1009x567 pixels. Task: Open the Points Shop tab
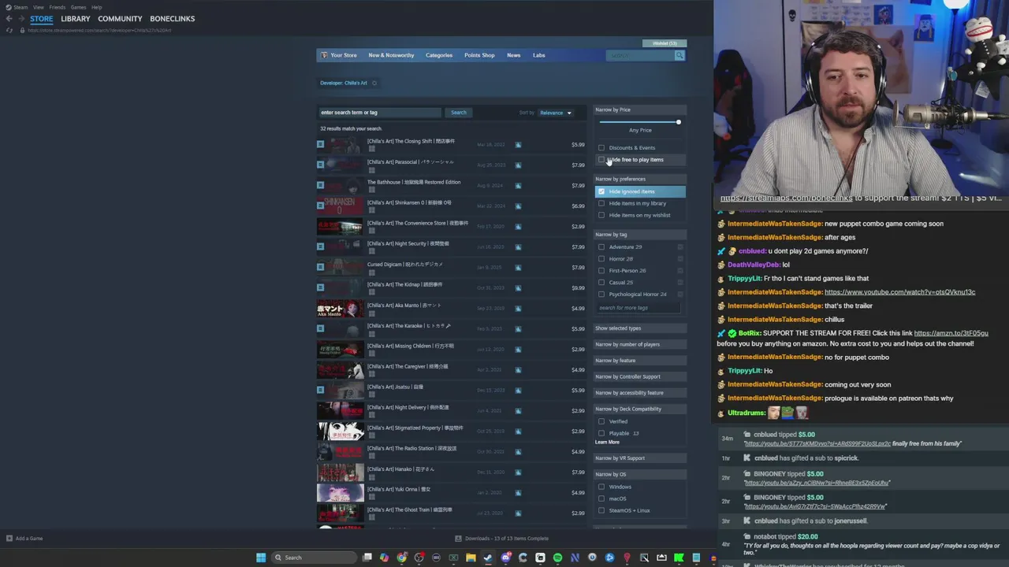[479, 55]
